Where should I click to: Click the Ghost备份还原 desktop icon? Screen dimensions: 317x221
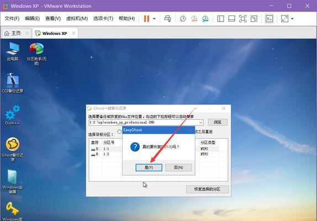13,149
